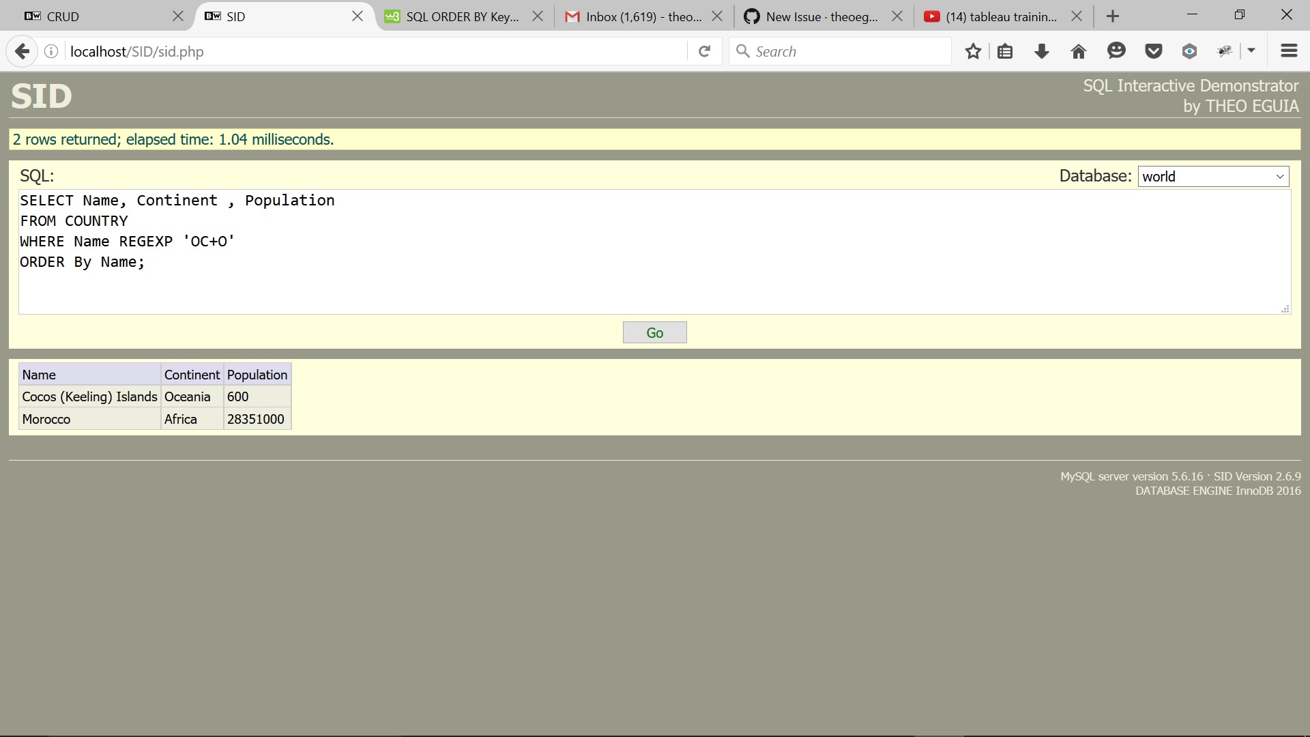
Task: Click the back navigation arrow
Action: 22,51
